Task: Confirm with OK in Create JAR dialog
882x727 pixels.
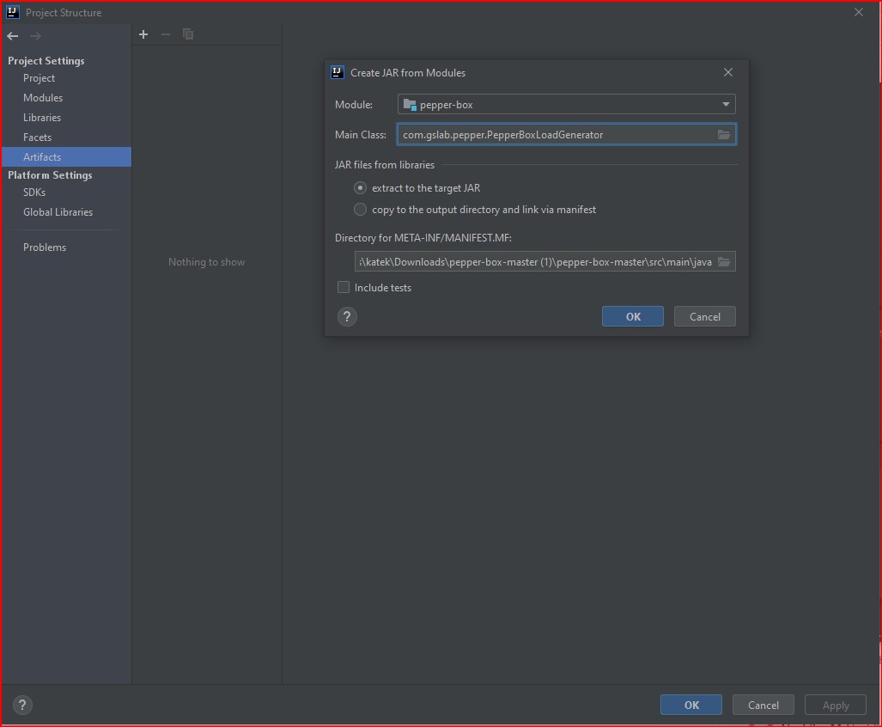Action: [632, 315]
